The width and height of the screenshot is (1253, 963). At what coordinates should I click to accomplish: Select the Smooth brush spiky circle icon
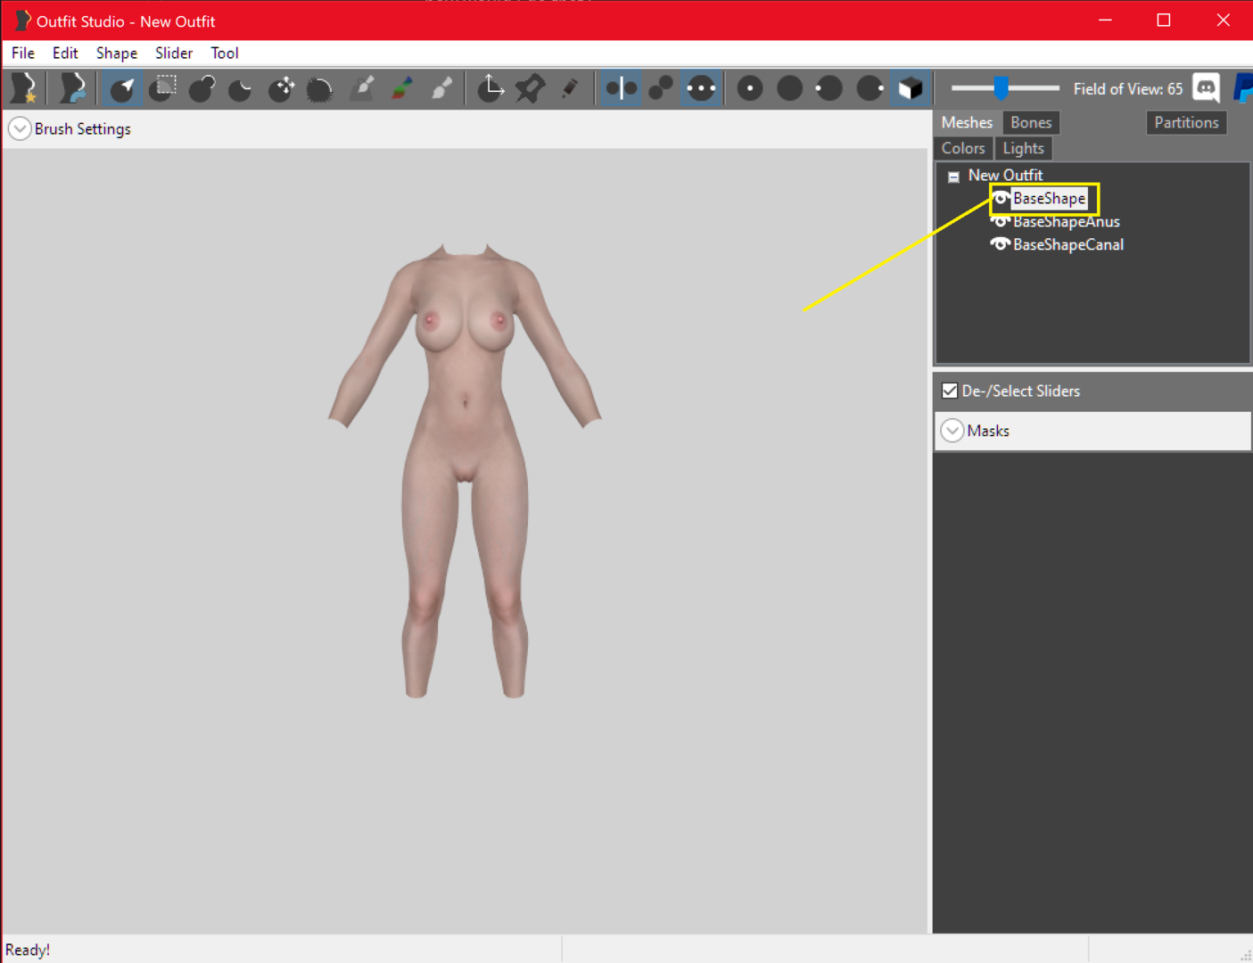pos(319,88)
